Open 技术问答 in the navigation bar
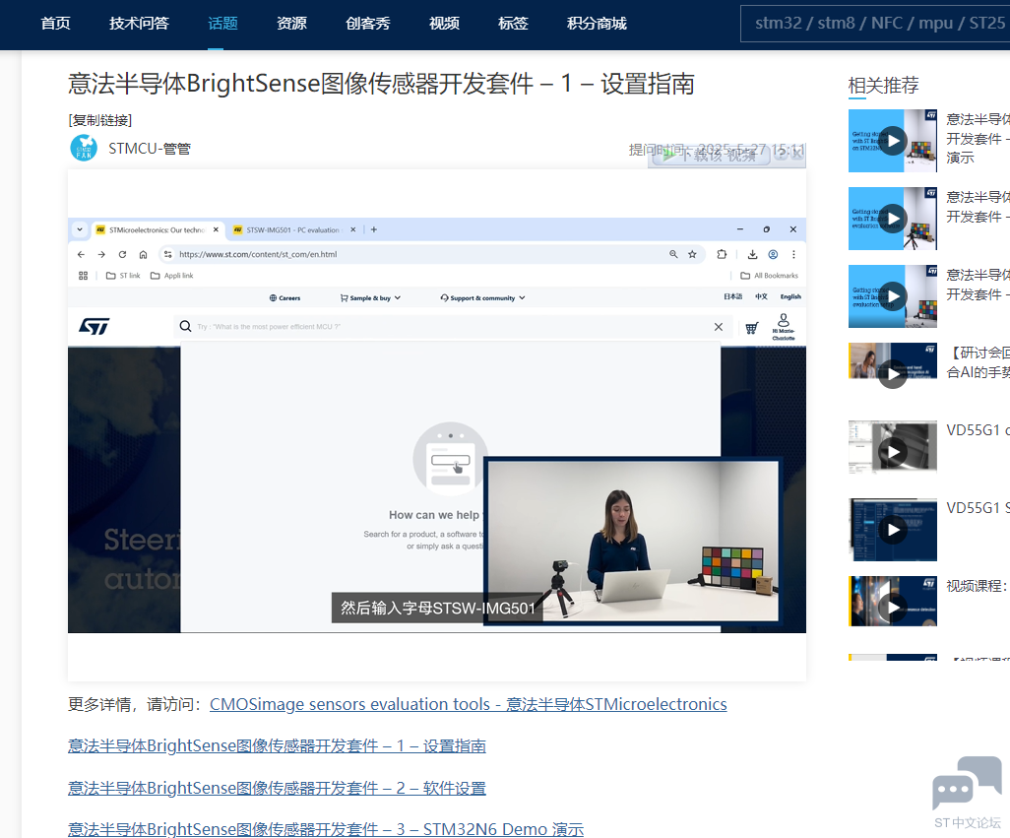Image resolution: width=1010 pixels, height=838 pixels. [139, 24]
